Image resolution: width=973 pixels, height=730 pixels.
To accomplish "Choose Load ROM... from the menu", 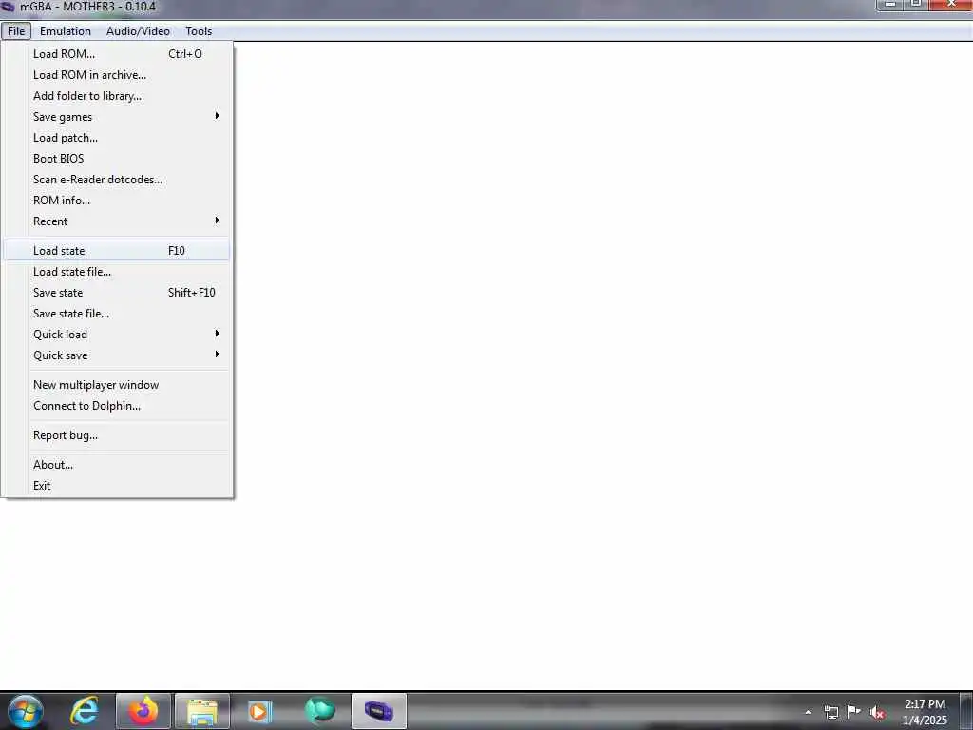I will 117,54.
